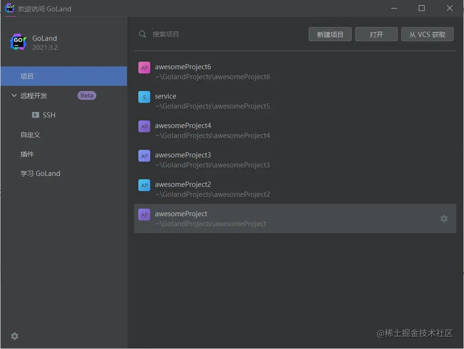Click the blue S icon for service
464x349 pixels.
(x=144, y=97)
